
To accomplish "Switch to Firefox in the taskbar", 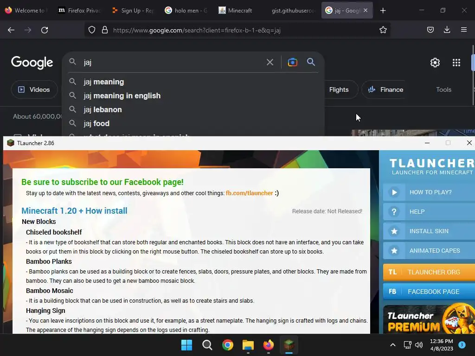I will click(269, 345).
